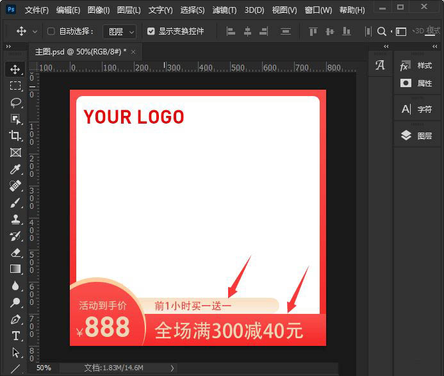The width and height of the screenshot is (444, 376).
Task: Select the Eyedropper tool
Action: coord(15,169)
